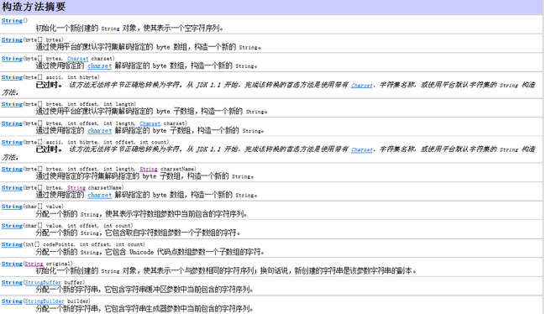
Task: Click description '新创建的字符串是该参数字符串的副本'
Action: 355,271
